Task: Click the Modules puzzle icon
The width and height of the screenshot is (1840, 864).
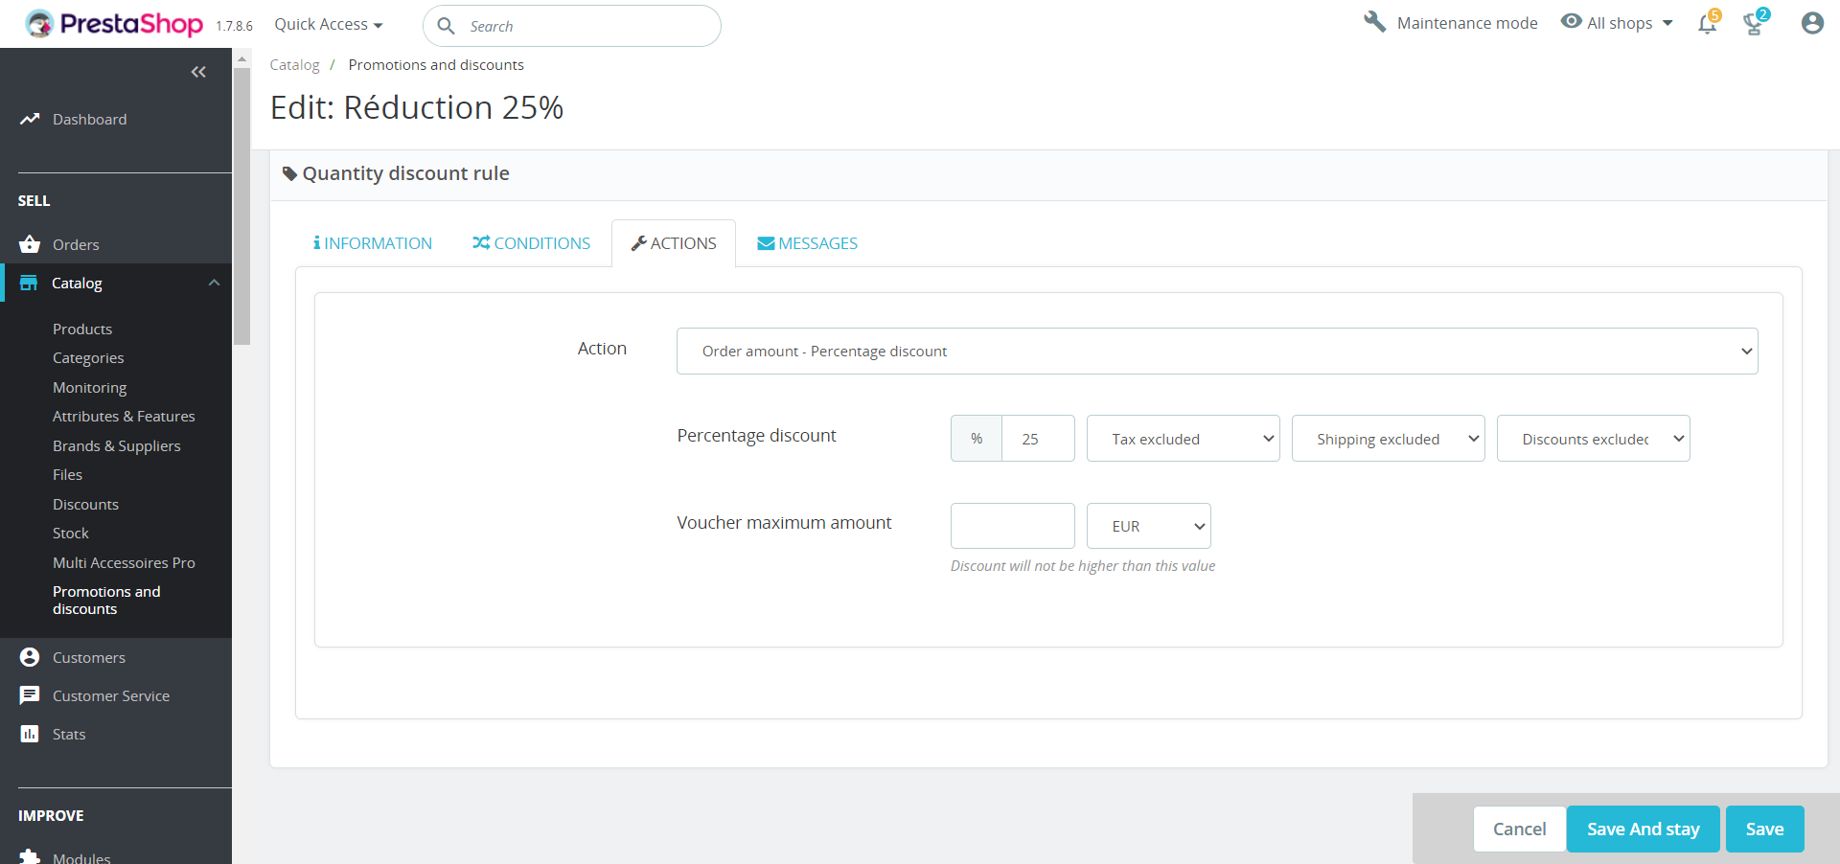Action: 30,856
